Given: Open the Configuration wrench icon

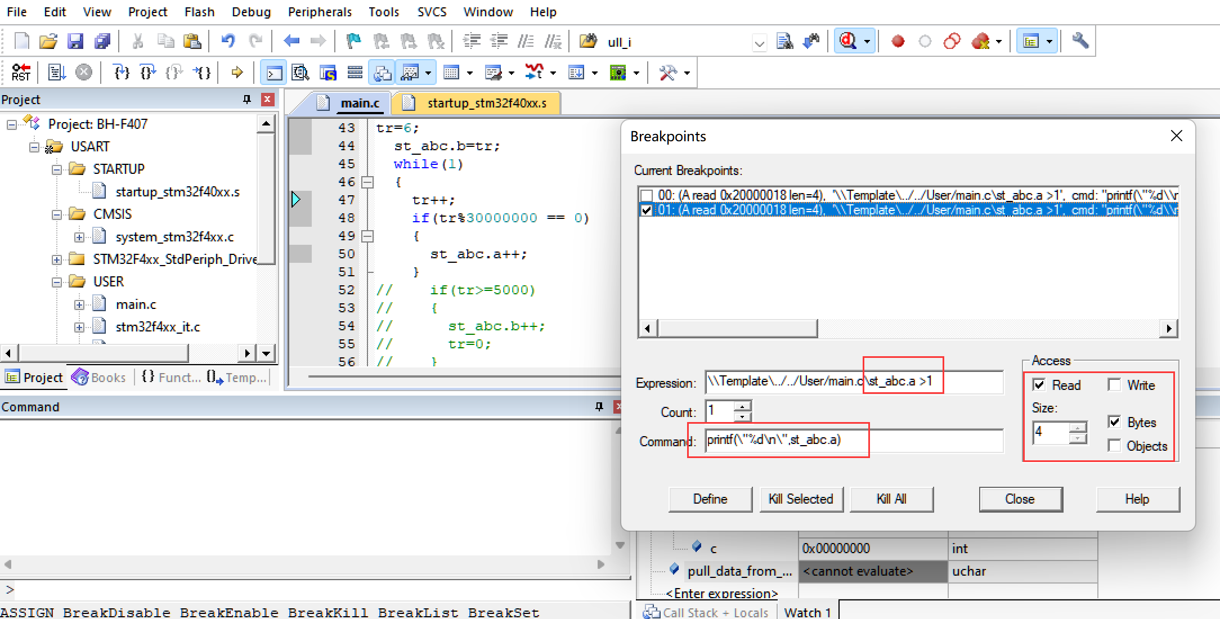Looking at the screenshot, I should click(x=1080, y=41).
